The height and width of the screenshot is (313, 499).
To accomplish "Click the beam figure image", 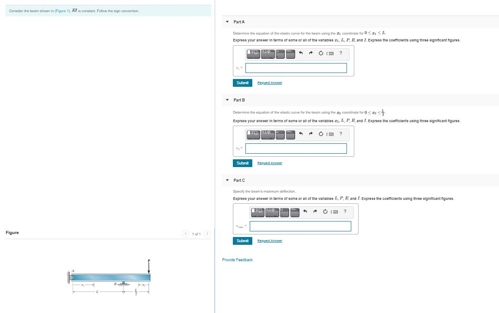I will pyautogui.click(x=108, y=277).
